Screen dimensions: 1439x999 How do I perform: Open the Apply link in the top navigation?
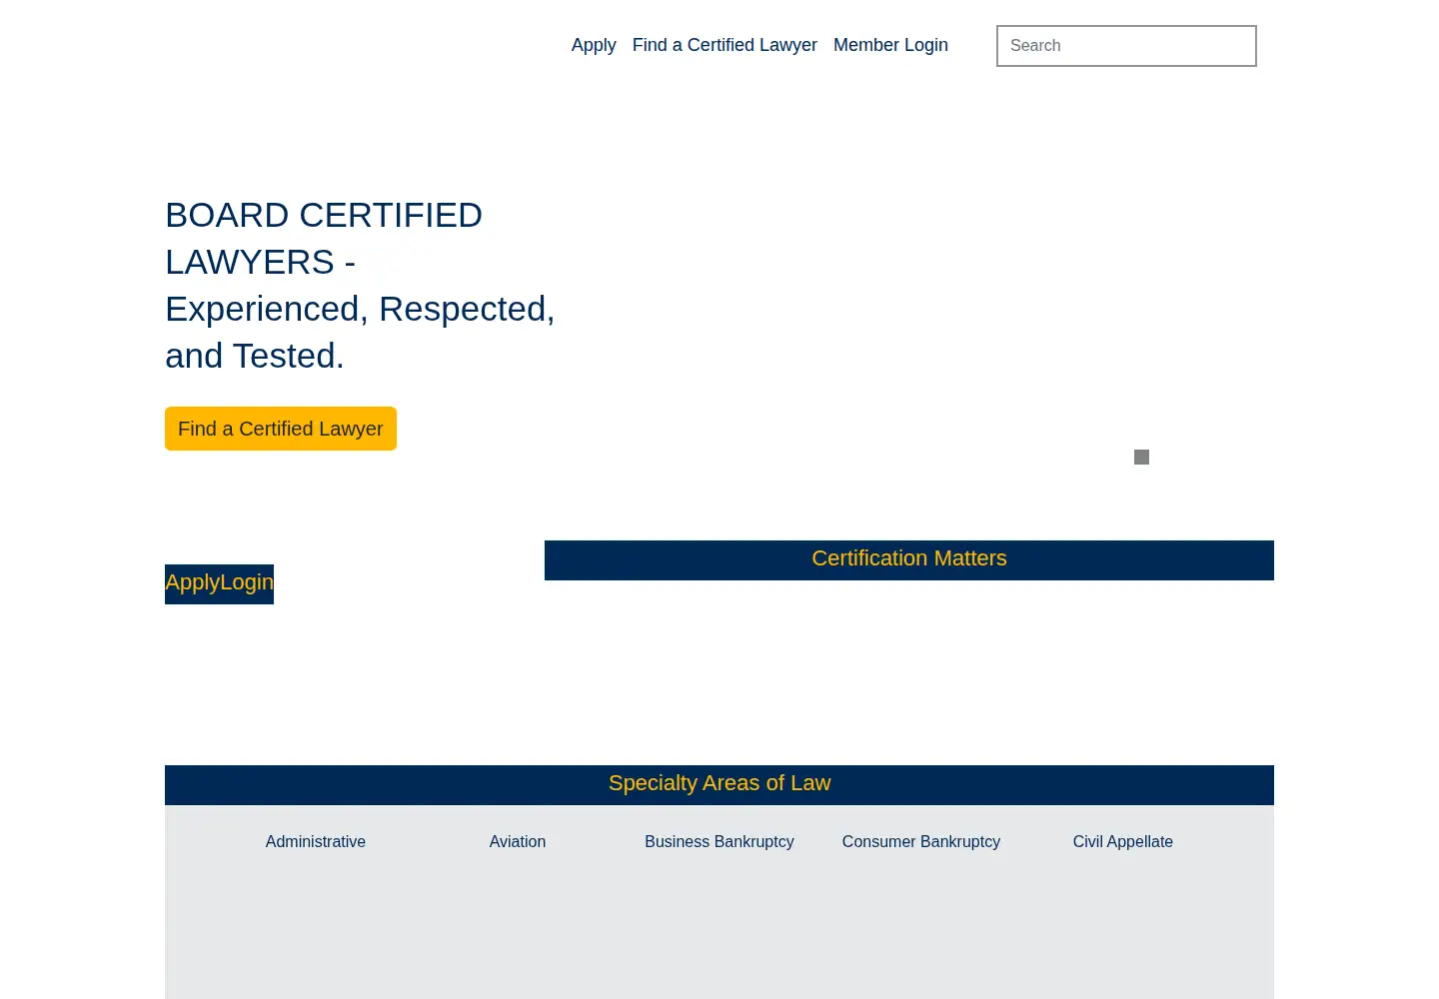pos(594,45)
